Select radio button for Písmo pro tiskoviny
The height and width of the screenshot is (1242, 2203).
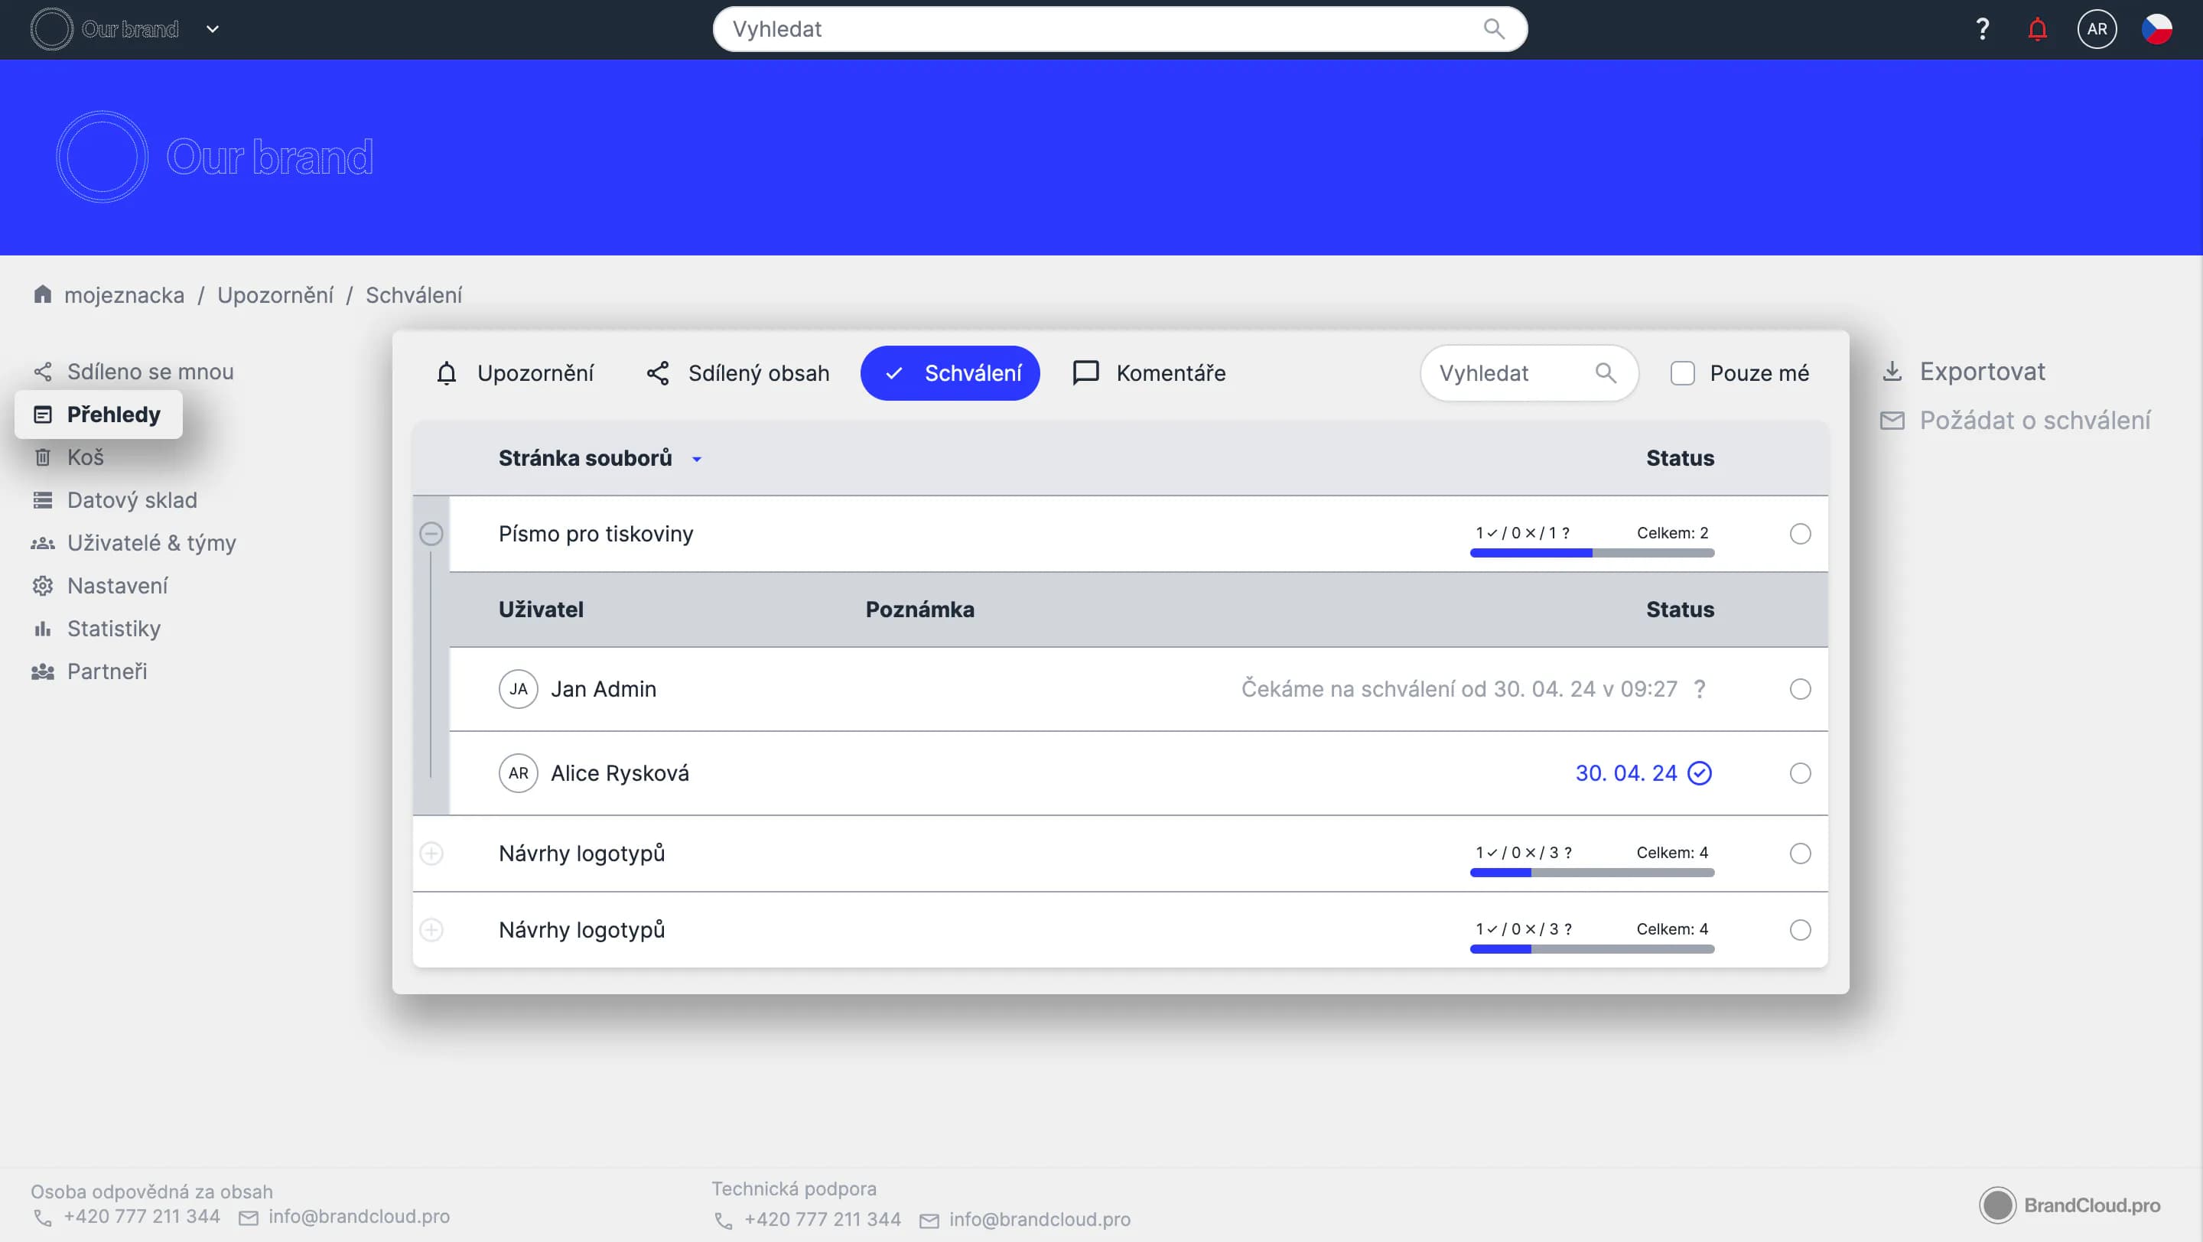pyautogui.click(x=1799, y=535)
